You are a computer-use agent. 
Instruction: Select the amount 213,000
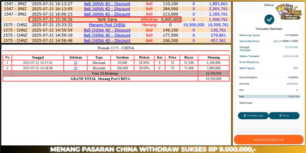pyautogui.click(x=170, y=14)
